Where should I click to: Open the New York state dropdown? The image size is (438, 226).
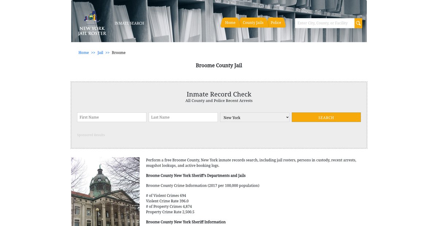point(255,117)
